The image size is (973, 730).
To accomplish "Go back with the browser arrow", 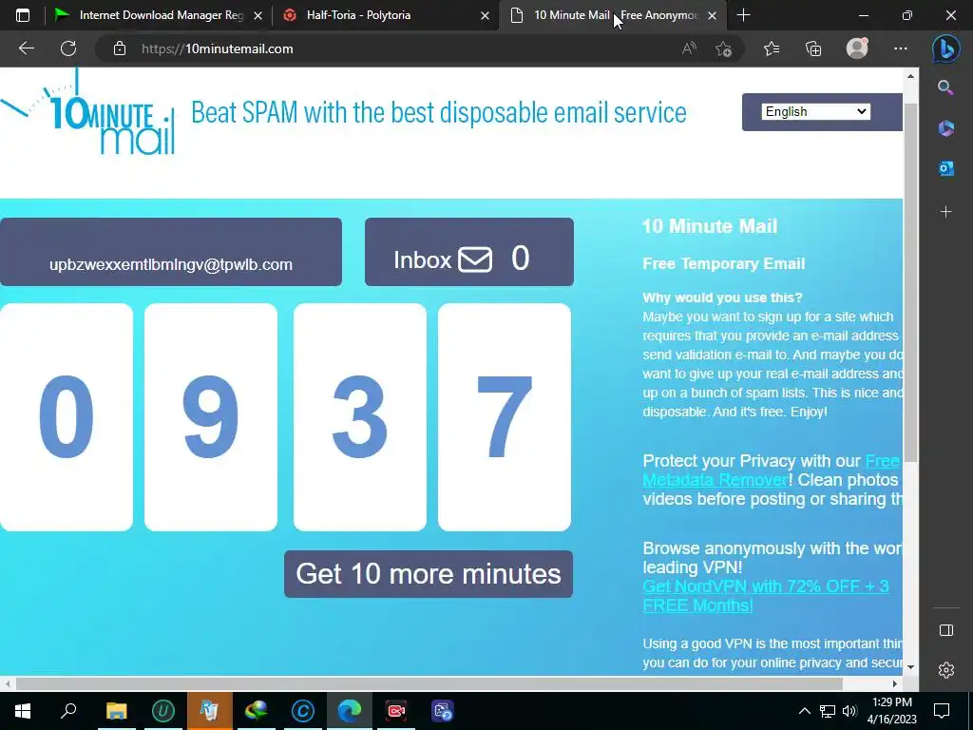I will click(x=26, y=48).
